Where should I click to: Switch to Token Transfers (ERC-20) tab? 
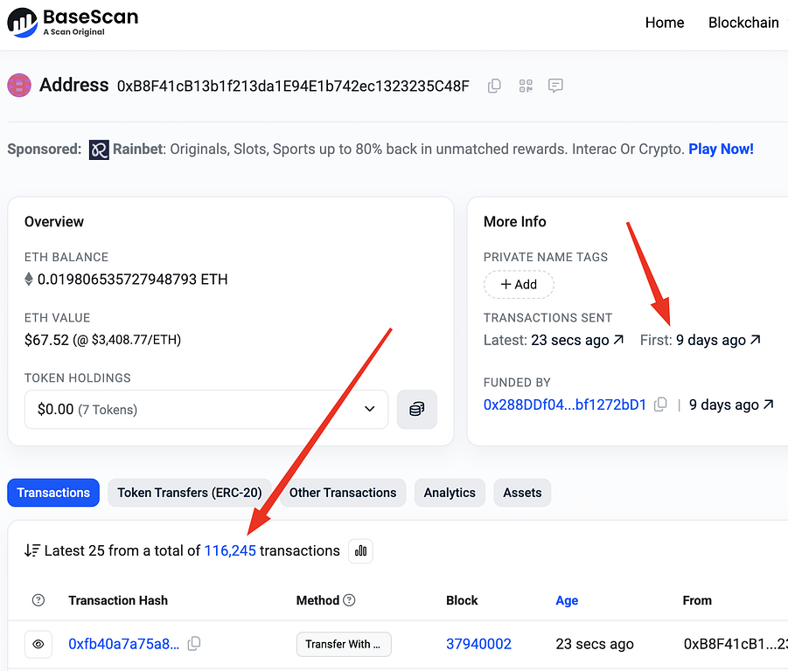coord(190,493)
